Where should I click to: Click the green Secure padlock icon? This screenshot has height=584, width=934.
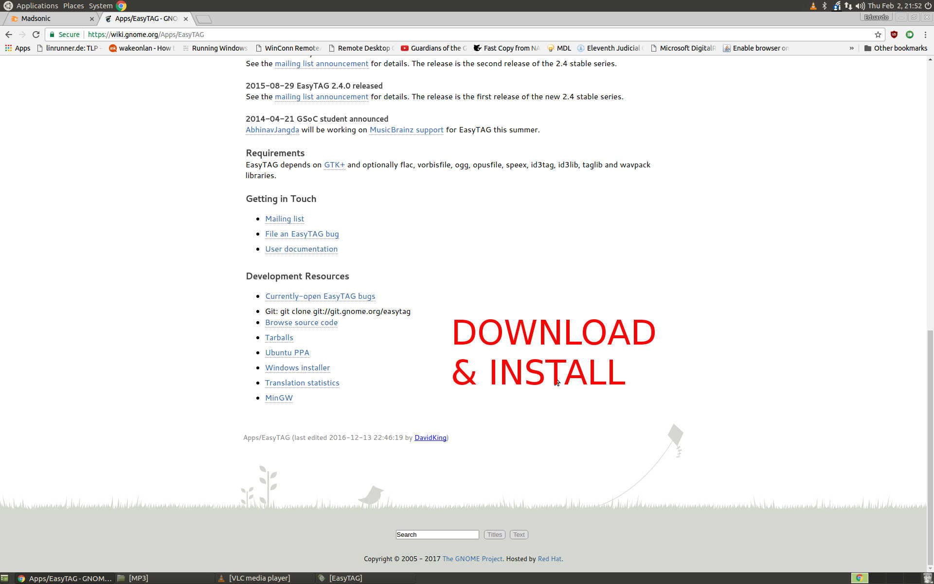coord(52,35)
